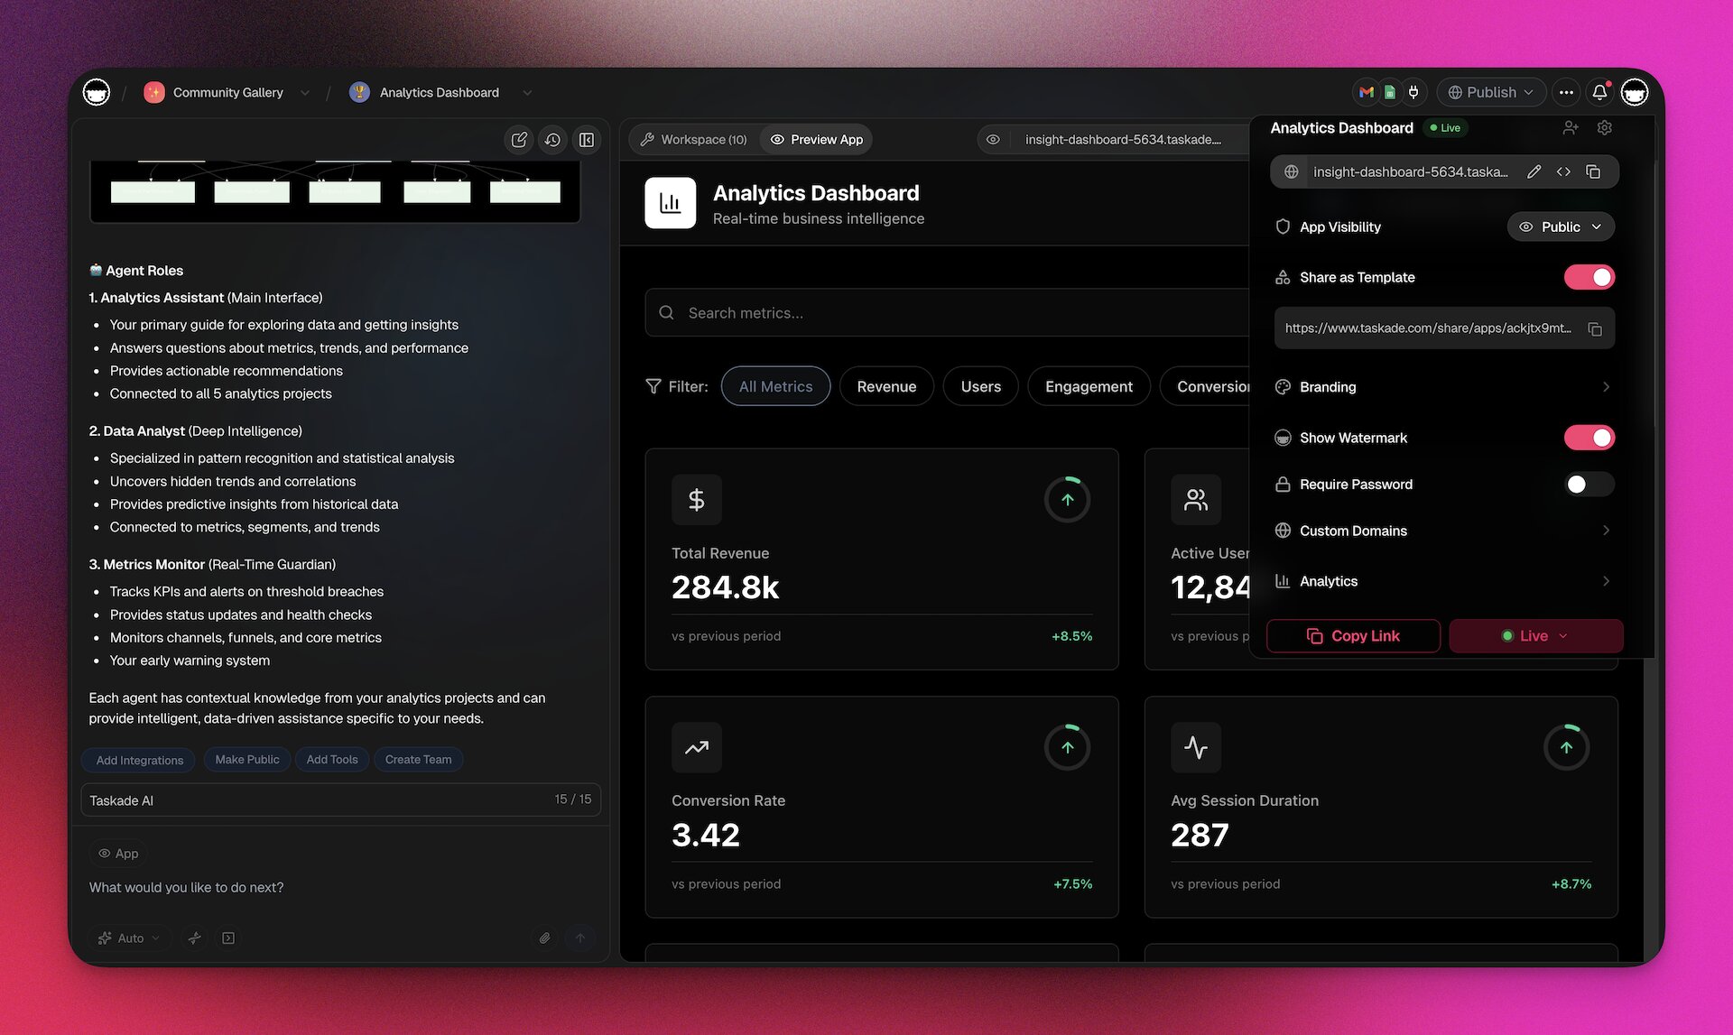
Task: Open sharing settings with the person-plus icon
Action: coord(1571,127)
